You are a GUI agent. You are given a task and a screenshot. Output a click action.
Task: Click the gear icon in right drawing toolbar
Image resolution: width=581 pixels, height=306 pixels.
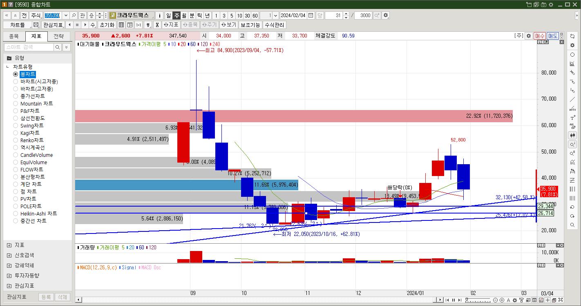pyautogui.click(x=572, y=46)
